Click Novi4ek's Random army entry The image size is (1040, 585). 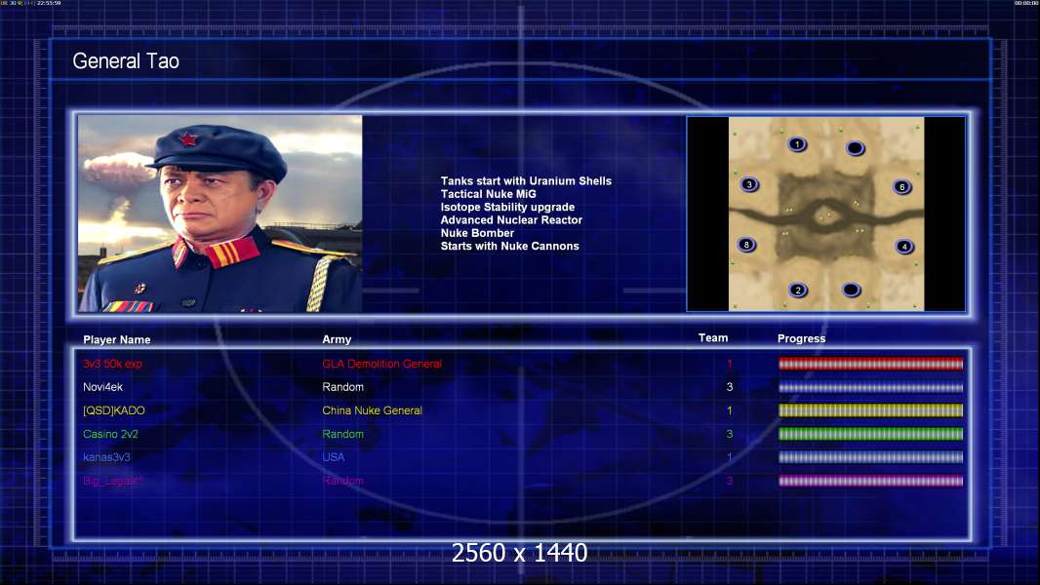click(342, 387)
